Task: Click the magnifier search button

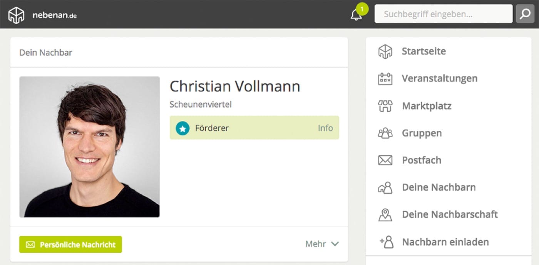Action: point(525,14)
